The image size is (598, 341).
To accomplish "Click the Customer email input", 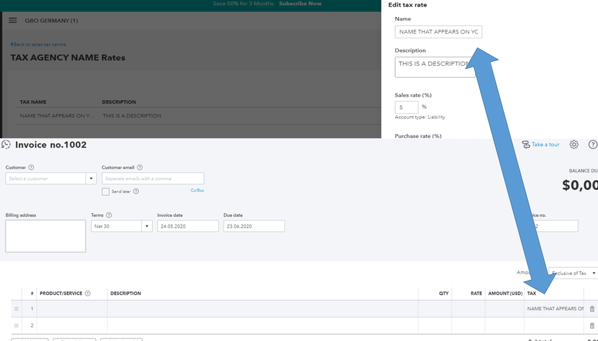I will tap(153, 179).
